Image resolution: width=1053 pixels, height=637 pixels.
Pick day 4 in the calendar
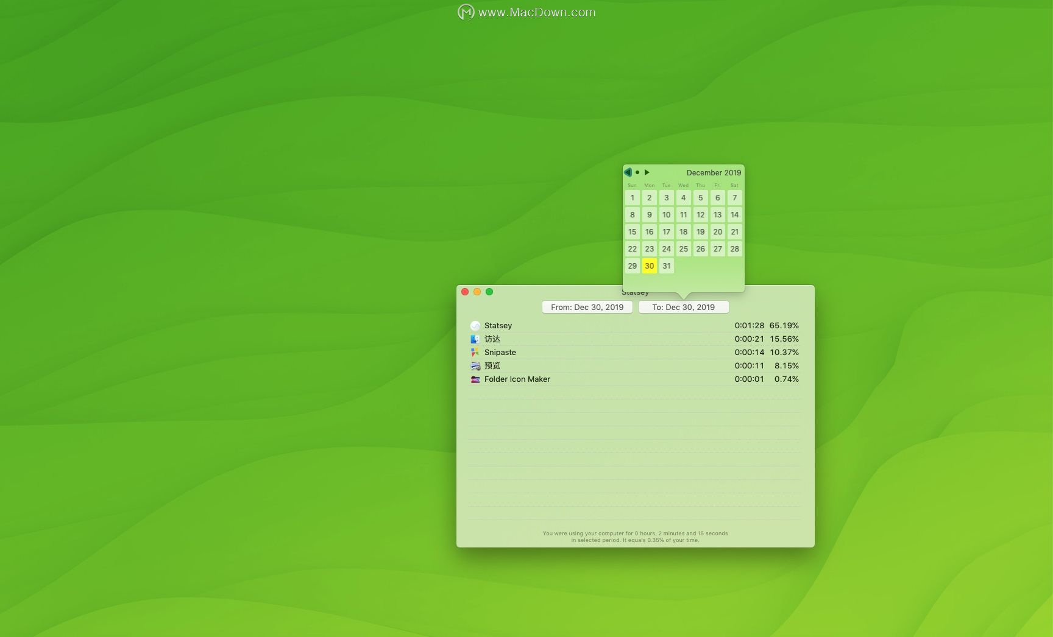(x=684, y=198)
